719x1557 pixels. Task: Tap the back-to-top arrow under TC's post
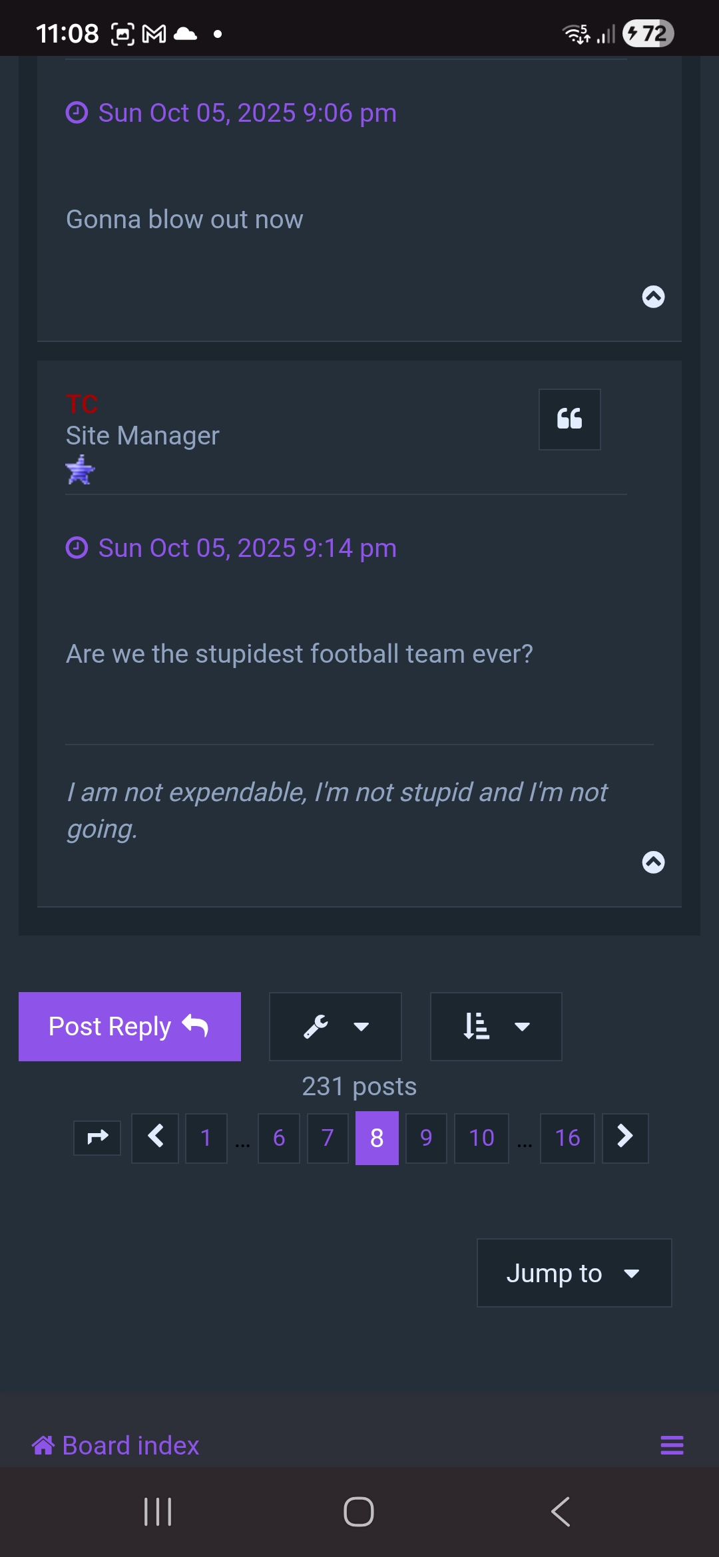[653, 862]
